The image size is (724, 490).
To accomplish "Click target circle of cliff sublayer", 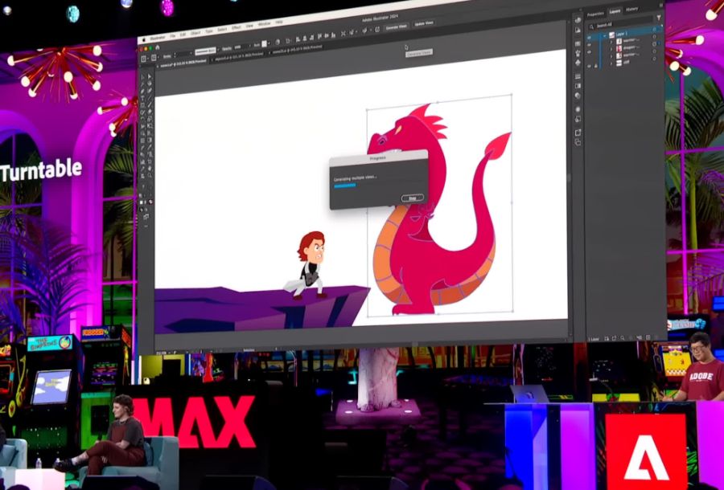I will (654, 59).
